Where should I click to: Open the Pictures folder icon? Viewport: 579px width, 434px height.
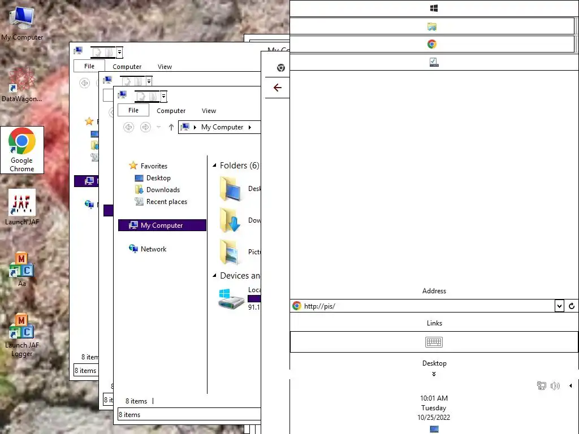(231, 251)
